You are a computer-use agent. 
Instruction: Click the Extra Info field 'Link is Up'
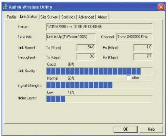pyautogui.click(x=71, y=37)
